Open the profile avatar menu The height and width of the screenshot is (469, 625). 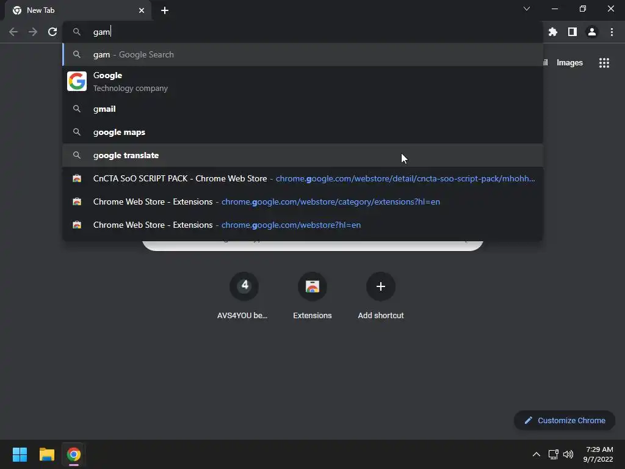(592, 32)
